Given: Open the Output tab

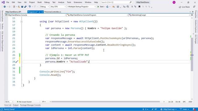Looking at the screenshot, I should 16,105.
